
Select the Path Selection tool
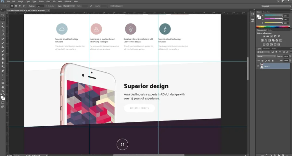coord(3,79)
